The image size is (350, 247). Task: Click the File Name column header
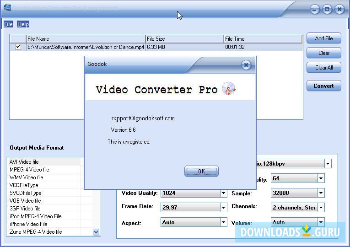click(86, 39)
